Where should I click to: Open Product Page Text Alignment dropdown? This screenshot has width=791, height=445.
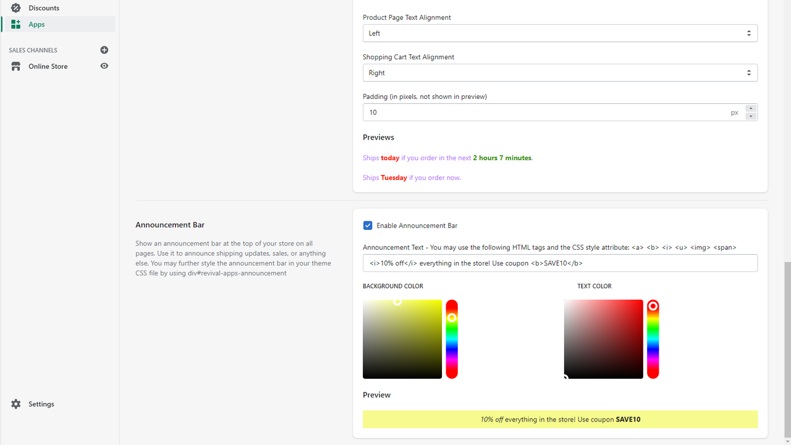point(560,33)
